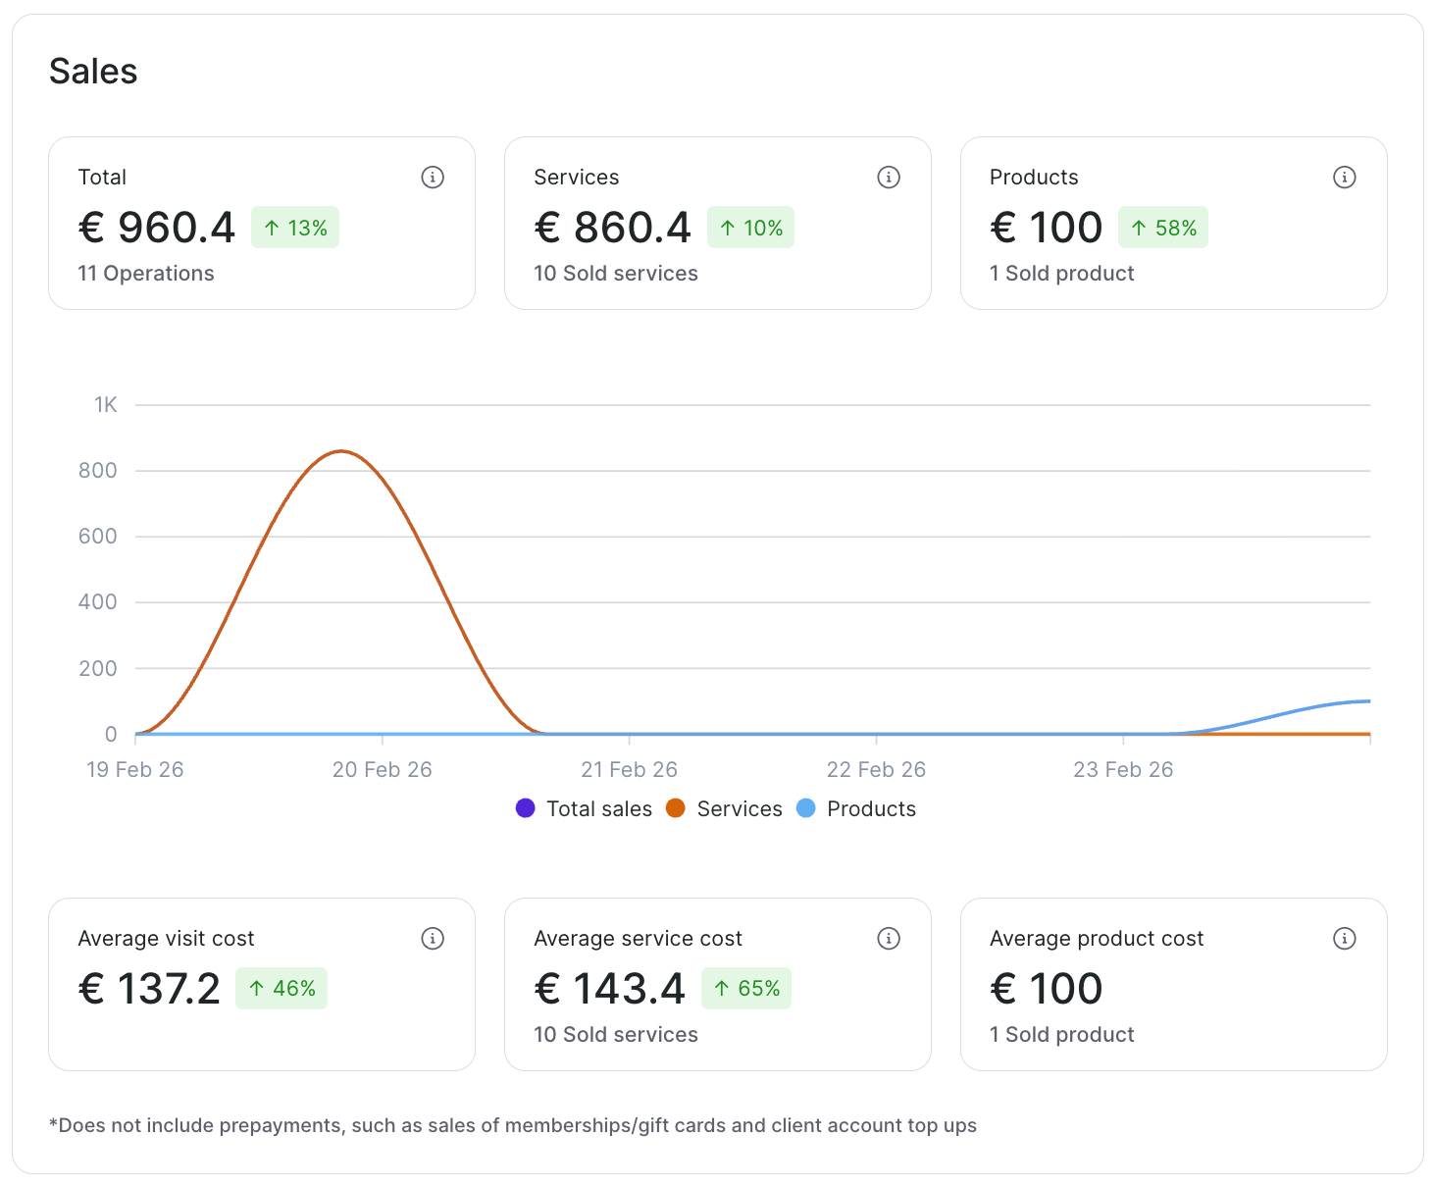Toggle the Services series in chart legend
Screen dimensions: 1434x1187
pos(739,809)
